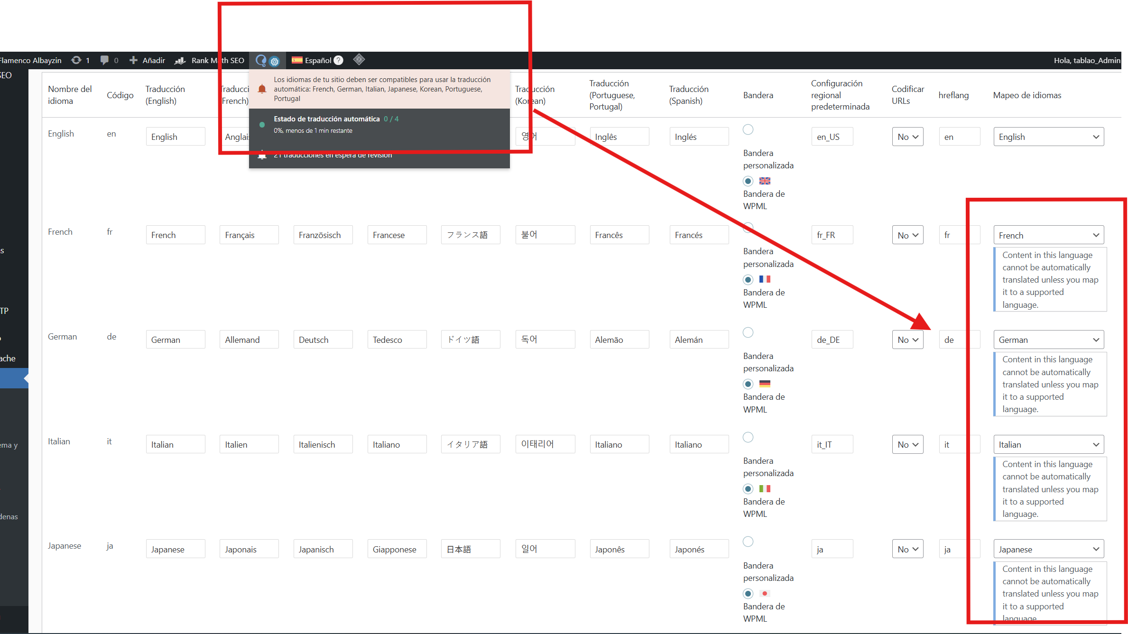Click the WPML automatic translation gear icon

click(x=274, y=61)
